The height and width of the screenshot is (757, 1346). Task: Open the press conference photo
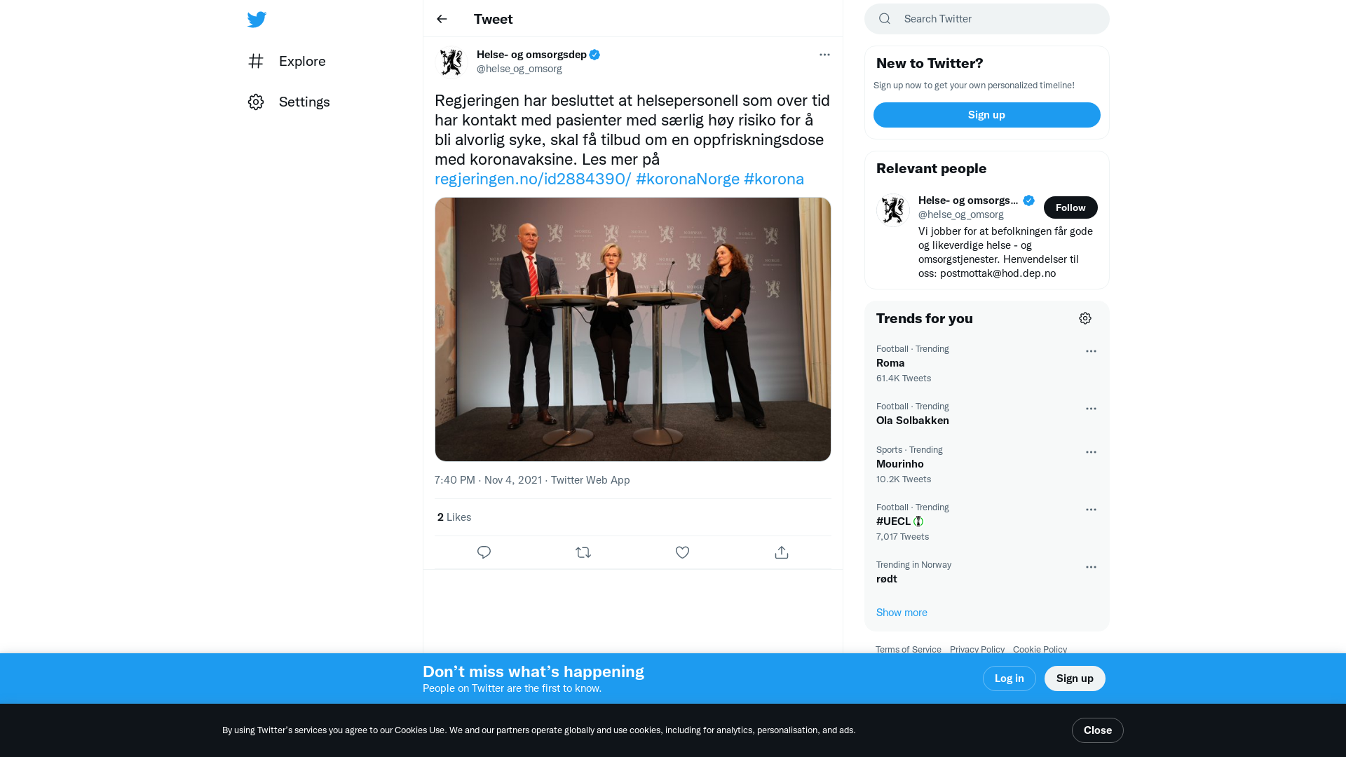pyautogui.click(x=632, y=329)
